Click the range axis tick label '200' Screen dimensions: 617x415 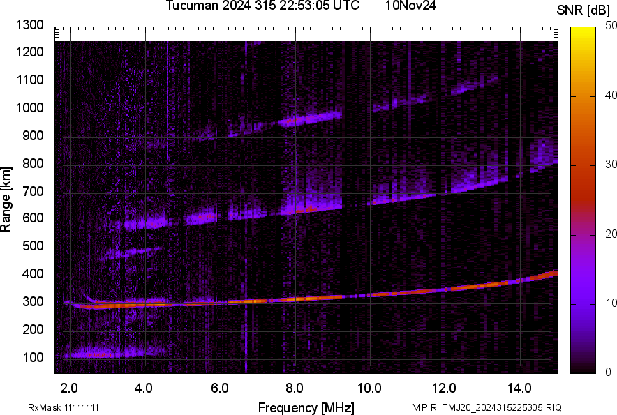pyautogui.click(x=33, y=329)
